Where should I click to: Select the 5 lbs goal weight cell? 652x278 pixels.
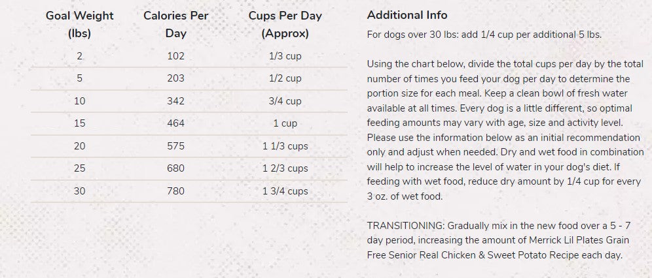pyautogui.click(x=79, y=78)
